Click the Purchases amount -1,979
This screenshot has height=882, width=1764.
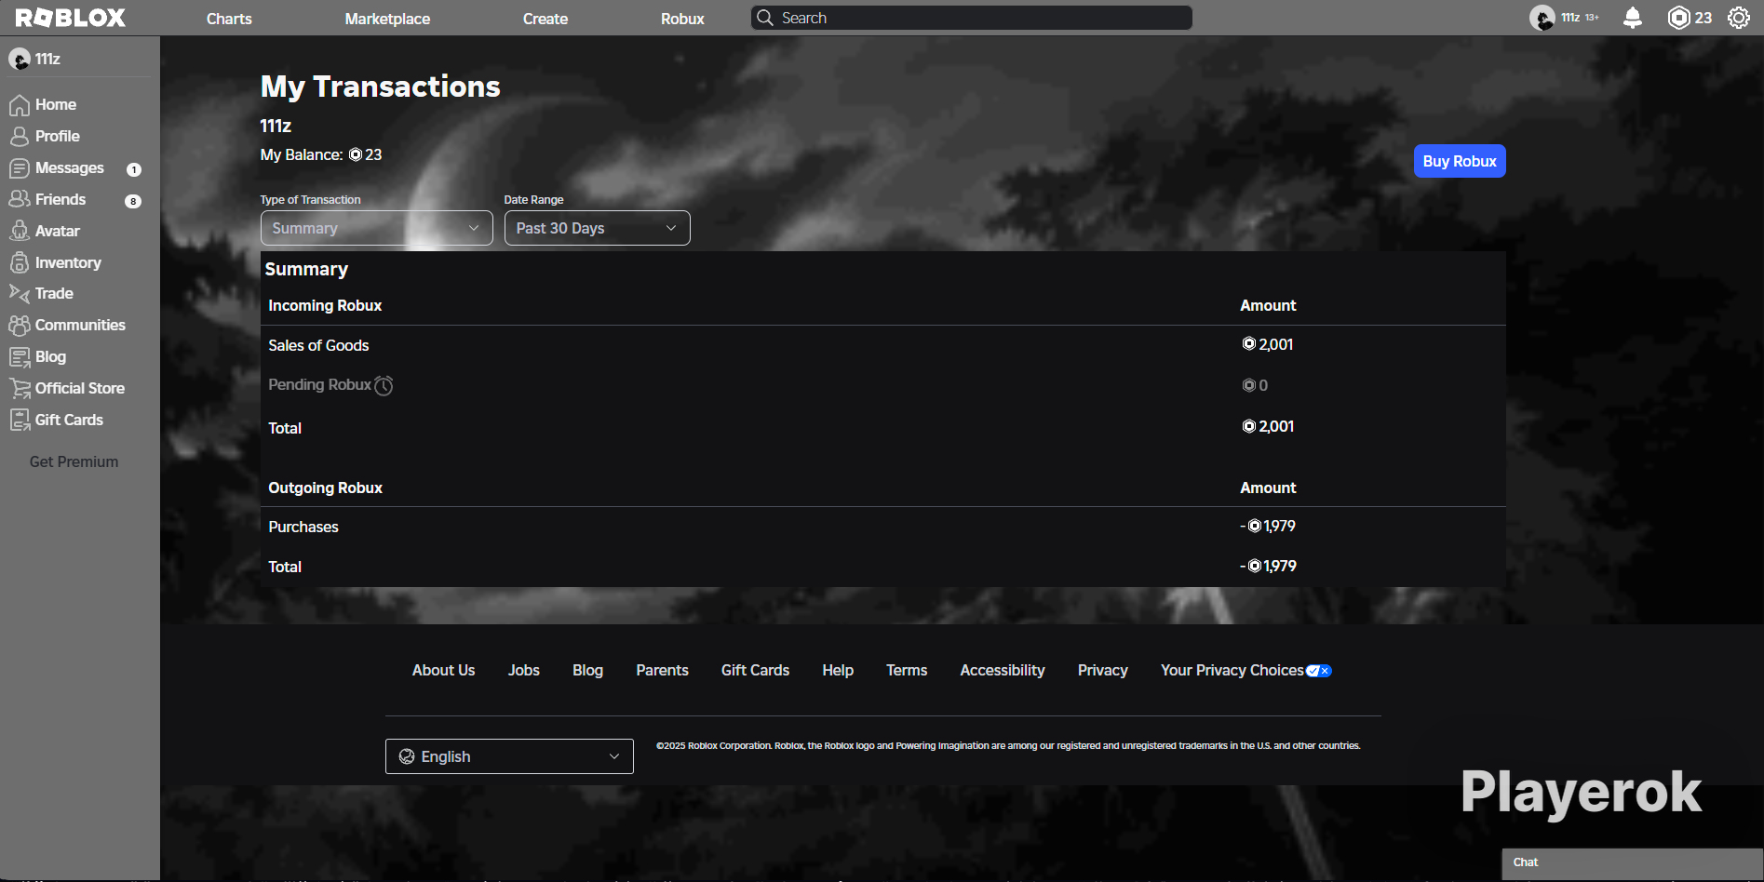pyautogui.click(x=1268, y=526)
